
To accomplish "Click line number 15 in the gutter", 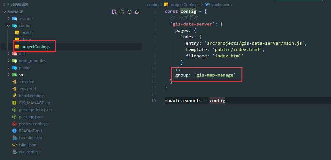I will click(x=154, y=100).
